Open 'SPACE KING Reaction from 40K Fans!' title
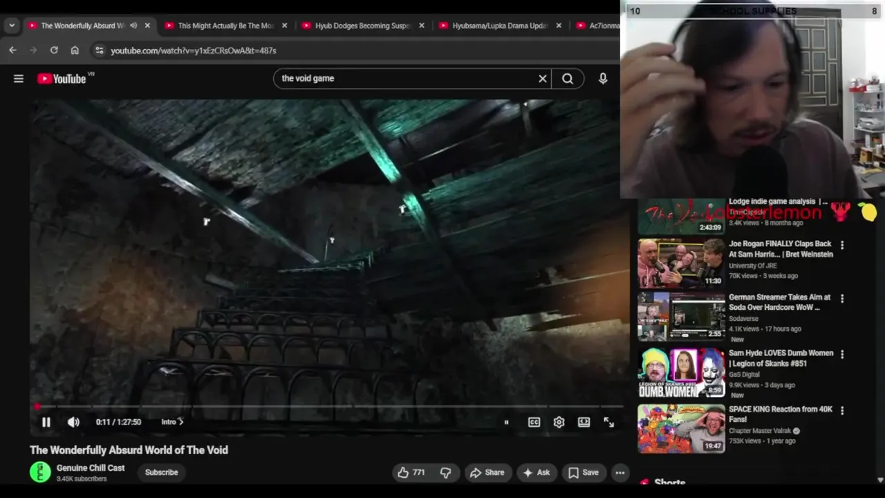Viewport: 885px width, 498px height. pyautogui.click(x=780, y=414)
